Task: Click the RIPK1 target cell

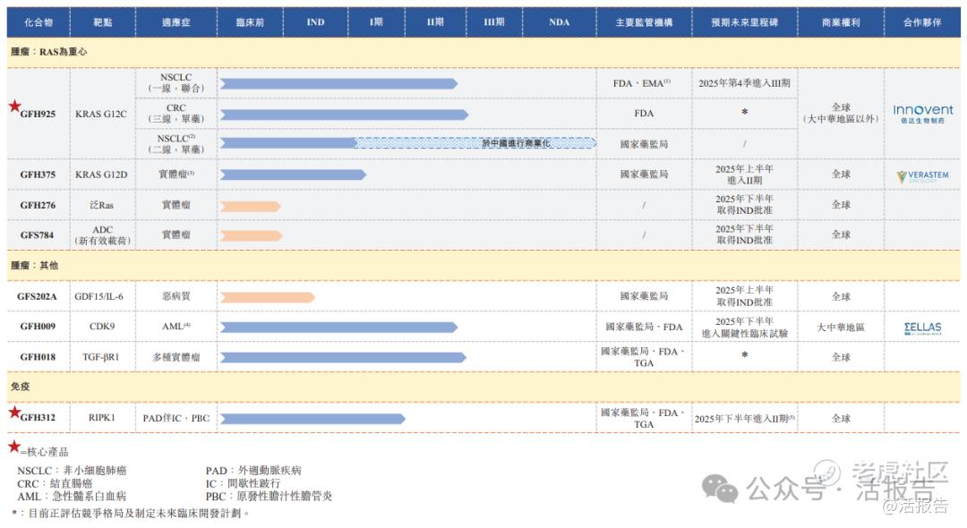Action: (102, 417)
